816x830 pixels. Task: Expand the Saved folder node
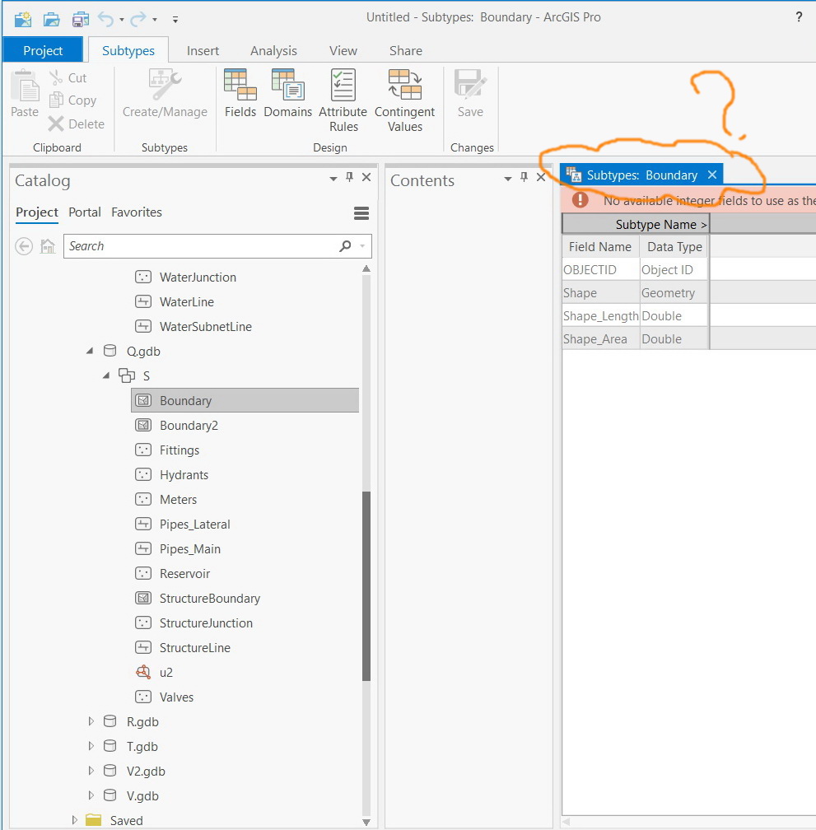click(x=74, y=820)
